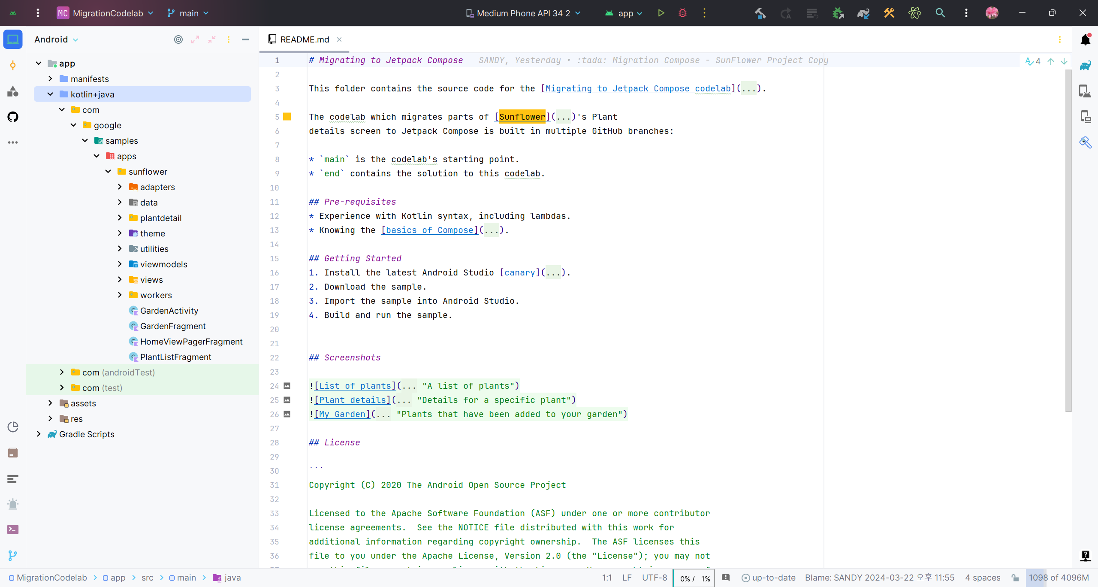Click Select Opened File target icon

(x=178, y=39)
